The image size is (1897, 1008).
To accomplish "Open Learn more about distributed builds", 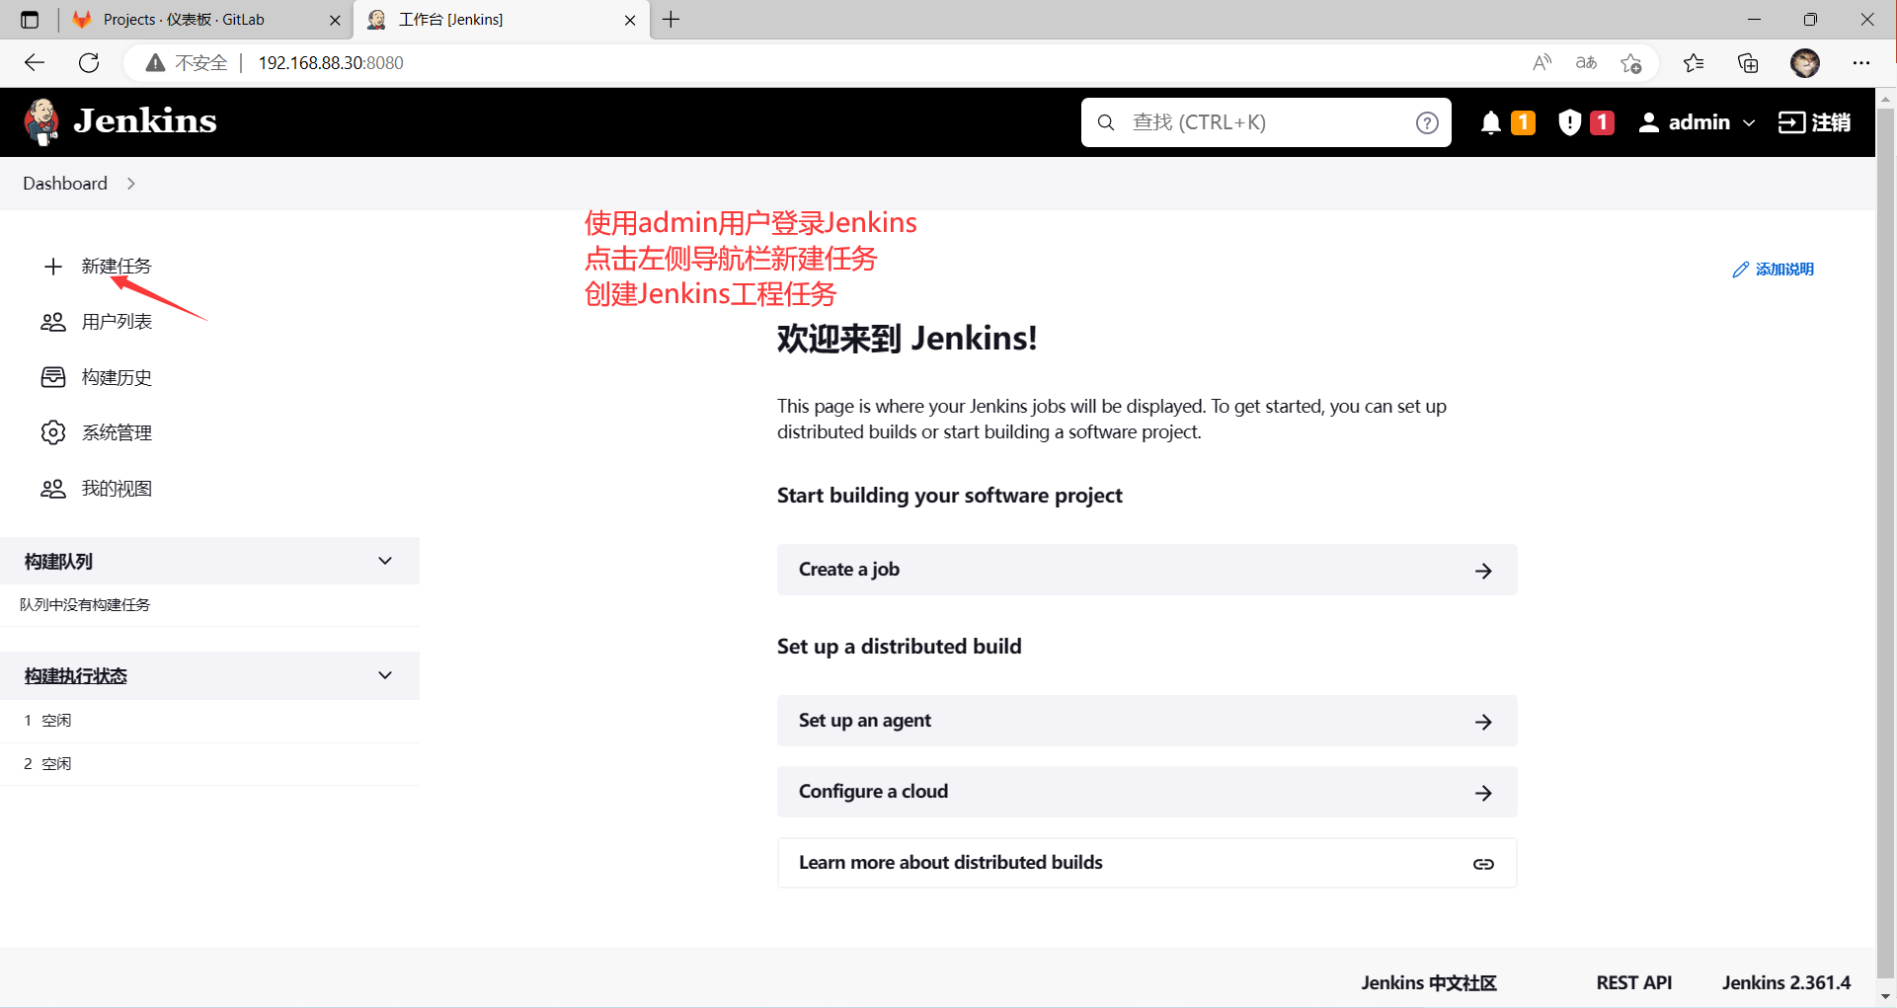I will 1147,863.
